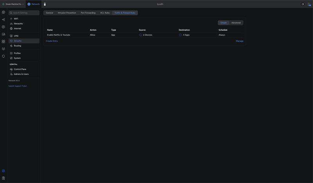This screenshot has width=313, height=183.
Task: Open the user account avatar icon
Action: pos(309,4)
